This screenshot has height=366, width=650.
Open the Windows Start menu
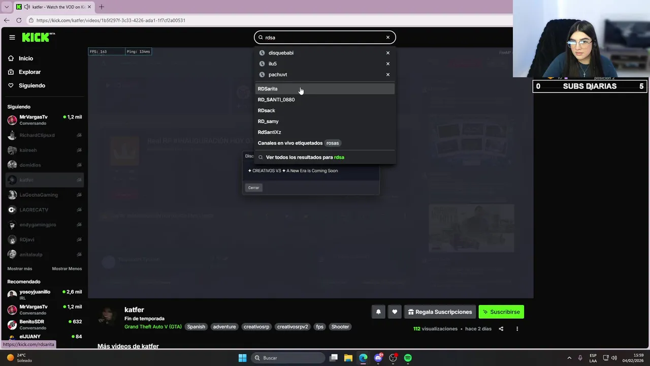[242, 358]
